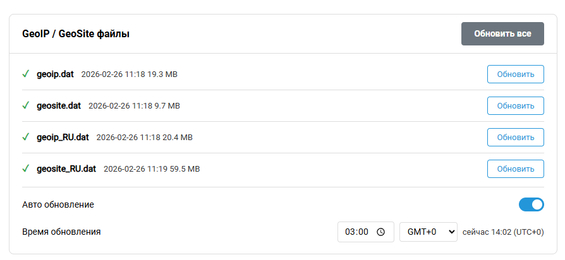Click the geoip_RU.dat file name
Viewport: 565px width, 260px height.
pos(63,137)
